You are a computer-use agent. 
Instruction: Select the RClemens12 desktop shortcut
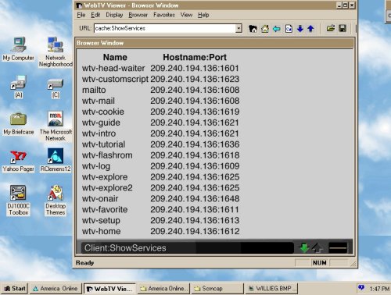(56, 160)
